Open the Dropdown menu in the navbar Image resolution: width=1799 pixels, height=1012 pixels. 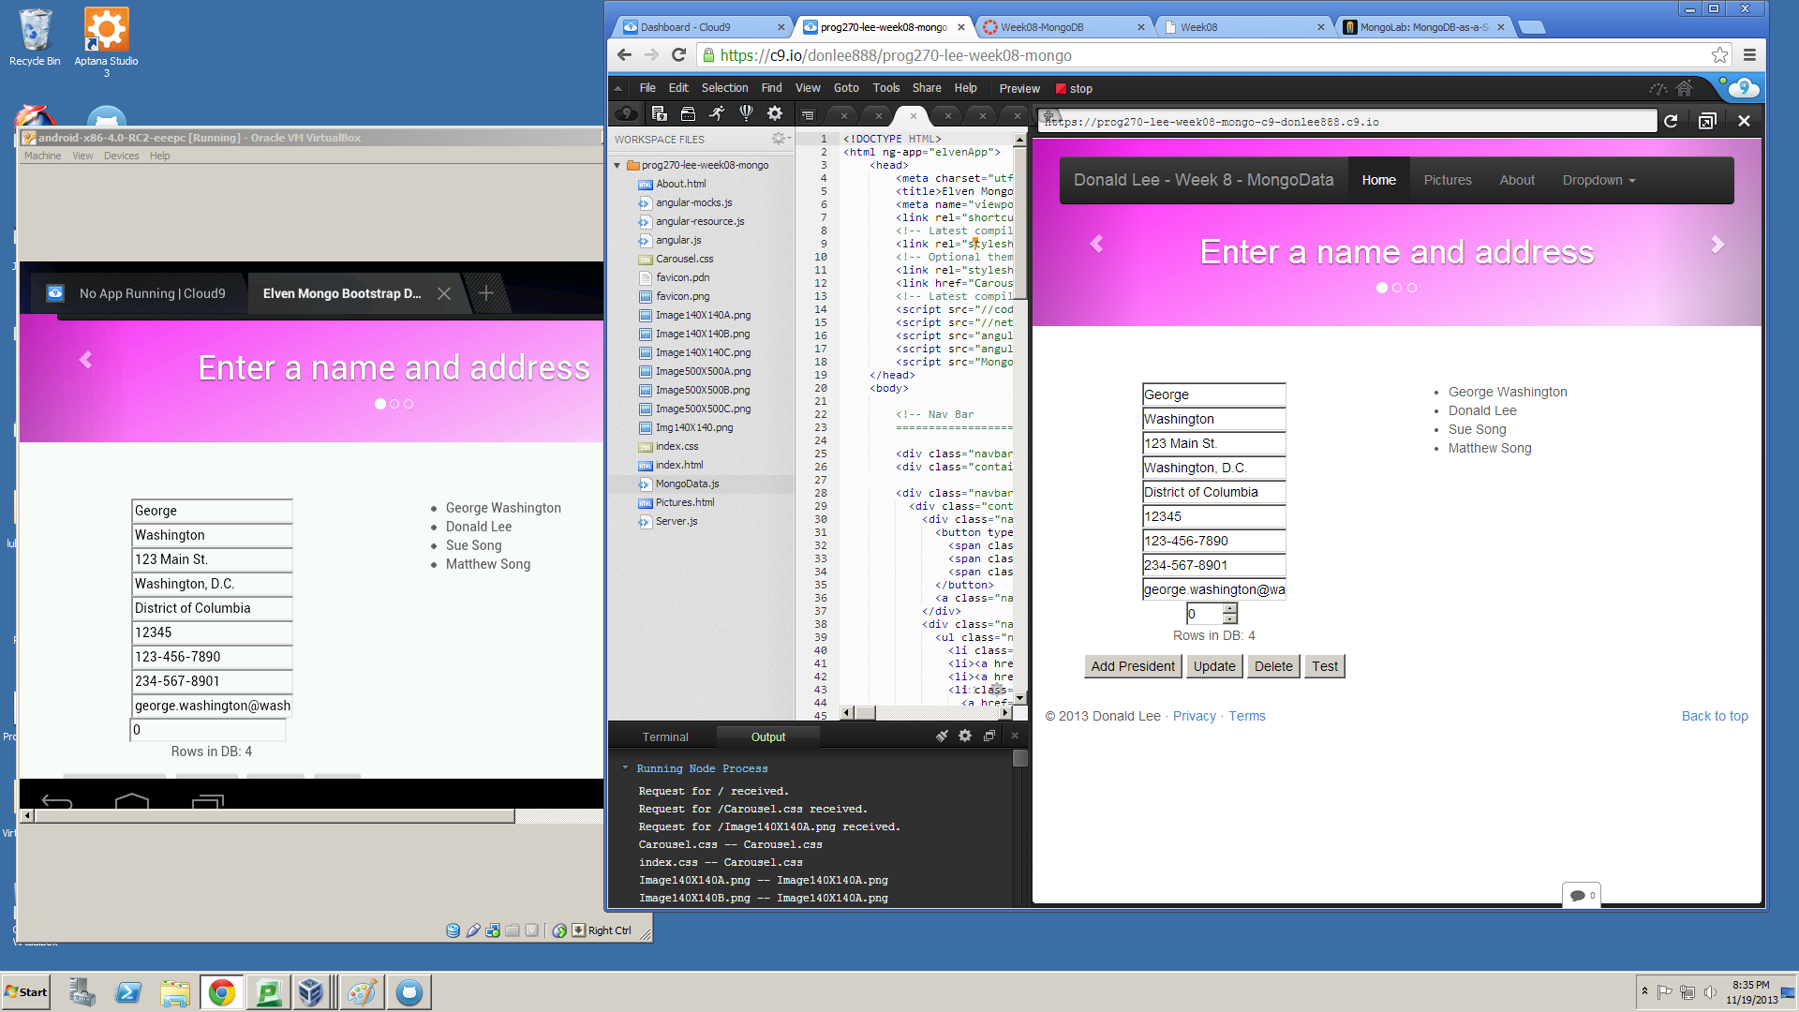pyautogui.click(x=1598, y=180)
